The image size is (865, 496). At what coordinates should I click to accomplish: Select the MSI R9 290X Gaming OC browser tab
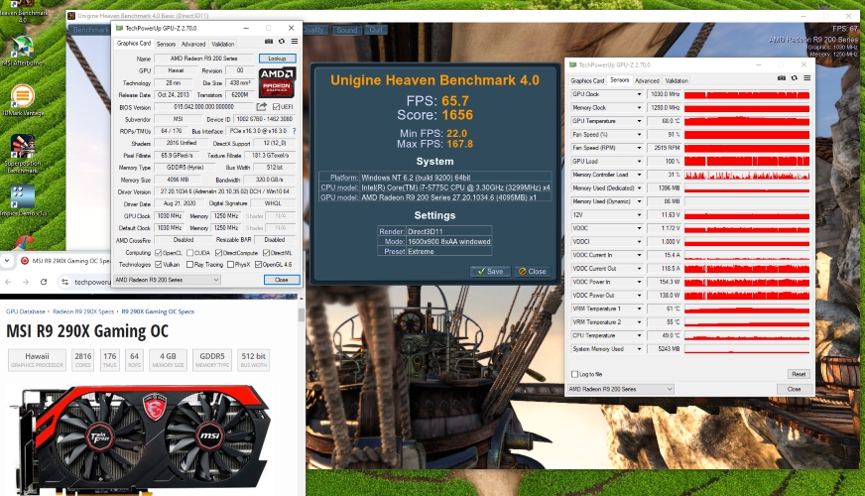(x=64, y=261)
